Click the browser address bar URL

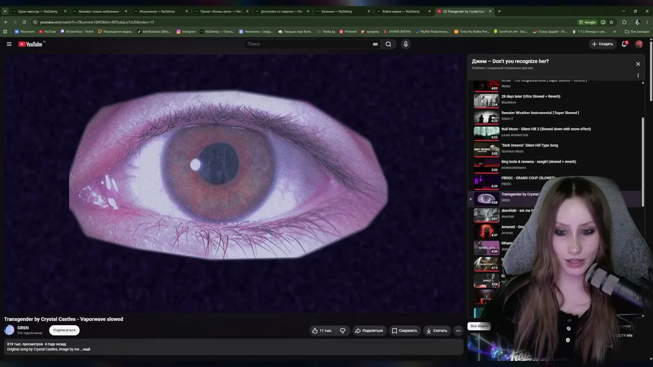[97, 22]
